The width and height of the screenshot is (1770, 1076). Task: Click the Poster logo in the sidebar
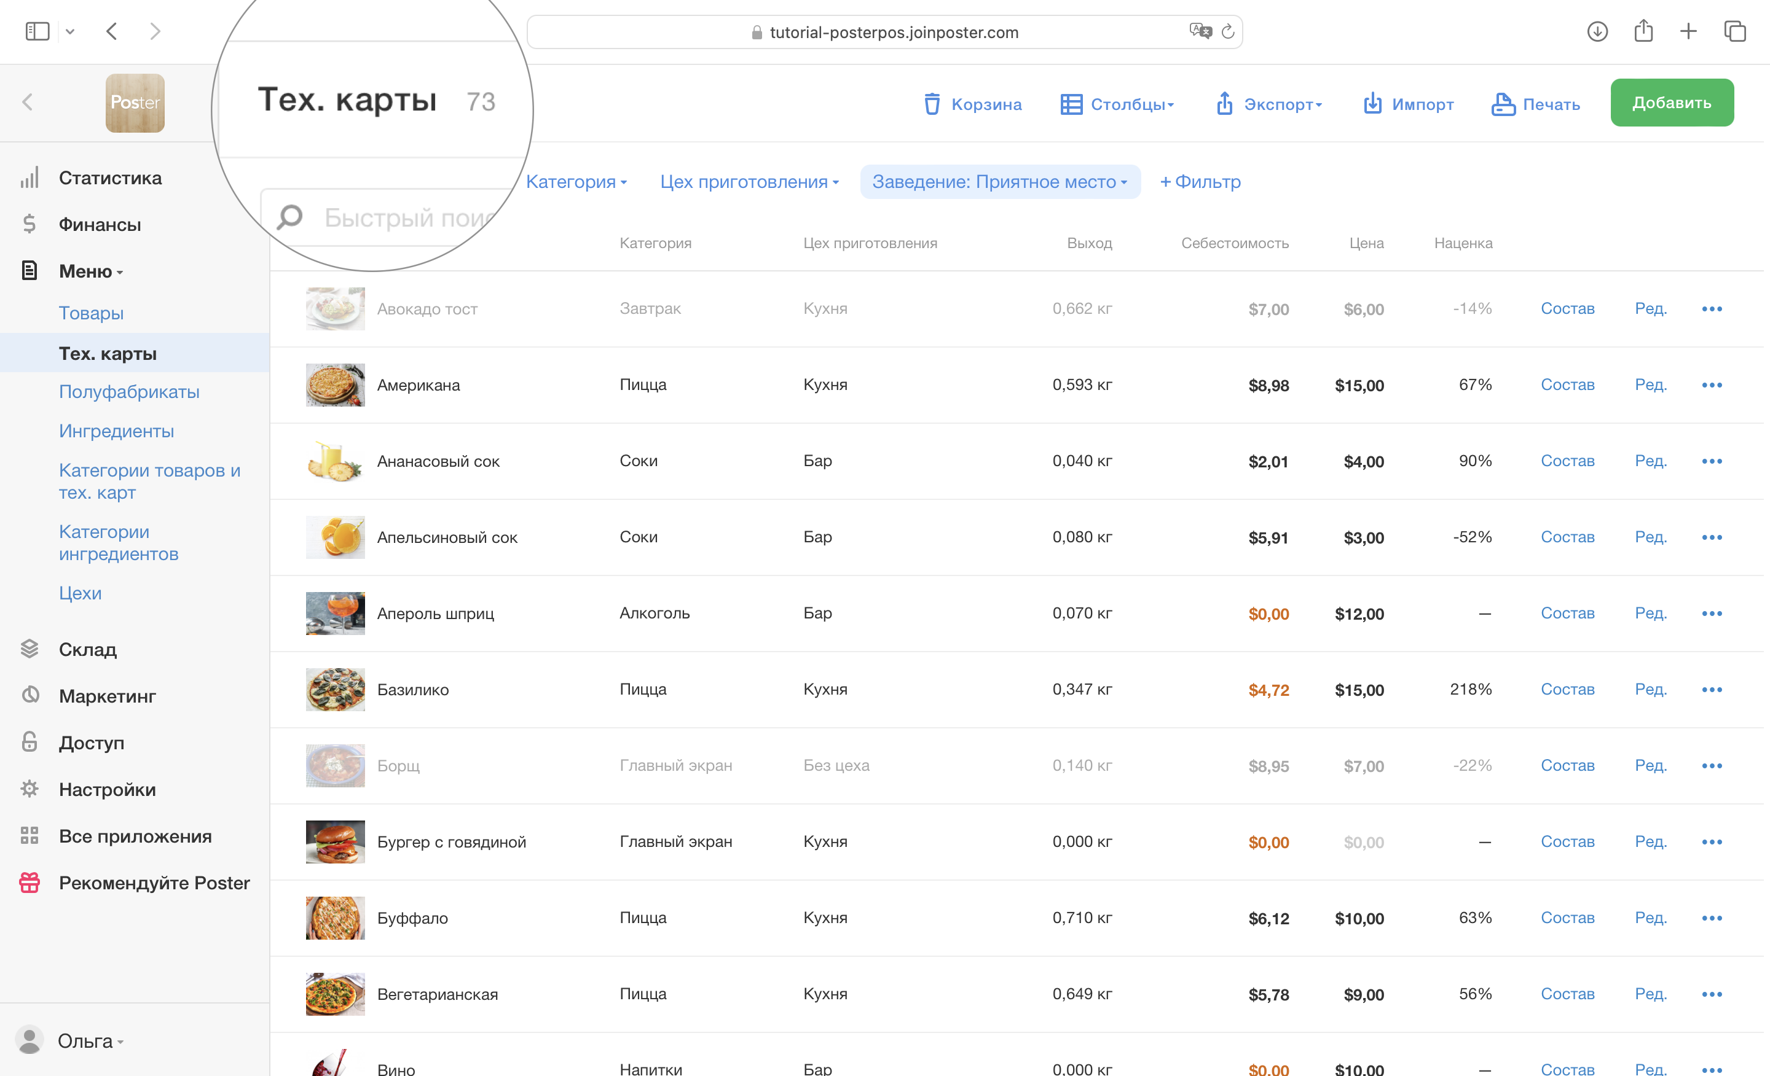pyautogui.click(x=135, y=103)
